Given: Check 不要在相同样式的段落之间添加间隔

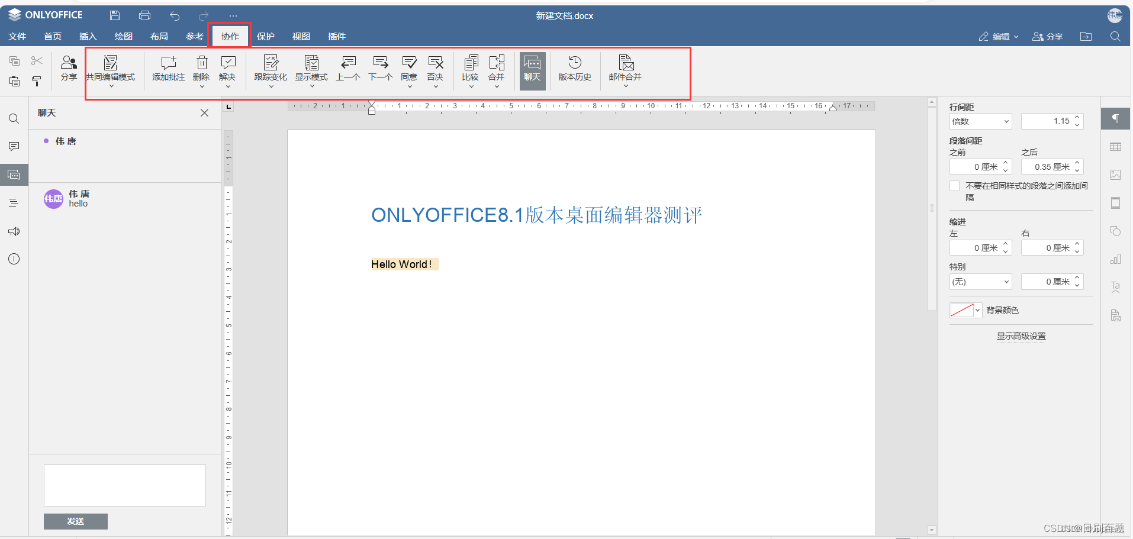Looking at the screenshot, I should click(955, 186).
